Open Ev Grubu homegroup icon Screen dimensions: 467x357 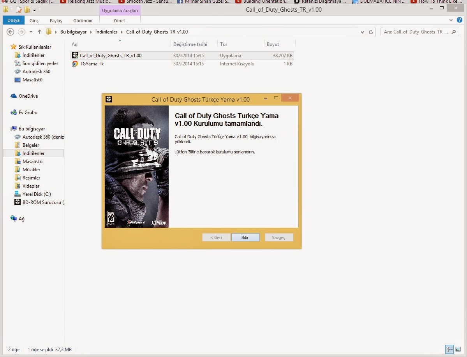tap(13, 112)
